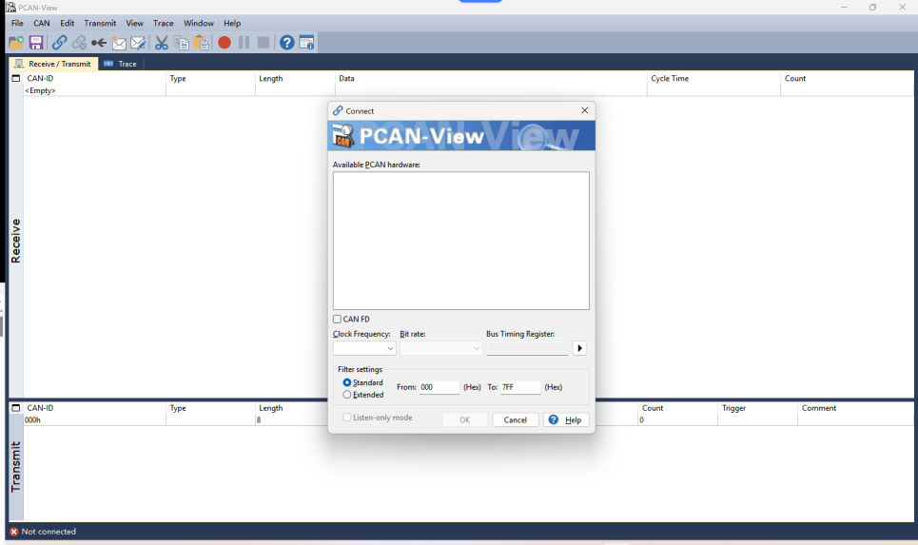
Task: Click the Not connected status text
Action: (x=49, y=532)
